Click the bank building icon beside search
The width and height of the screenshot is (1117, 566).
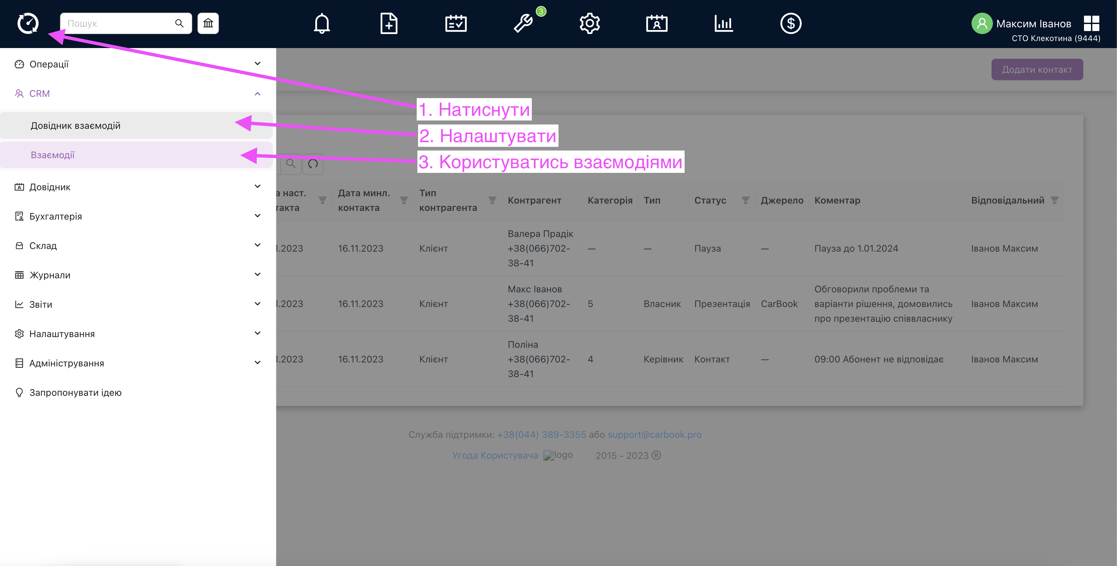(208, 23)
